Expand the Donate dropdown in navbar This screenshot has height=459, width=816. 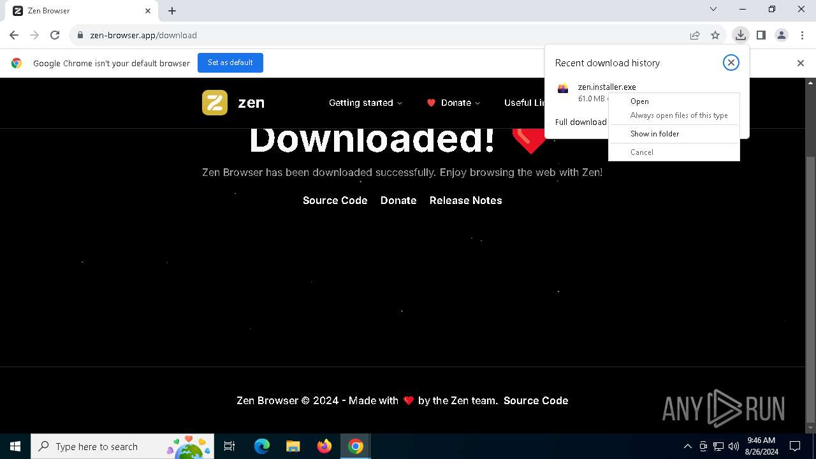coord(453,103)
